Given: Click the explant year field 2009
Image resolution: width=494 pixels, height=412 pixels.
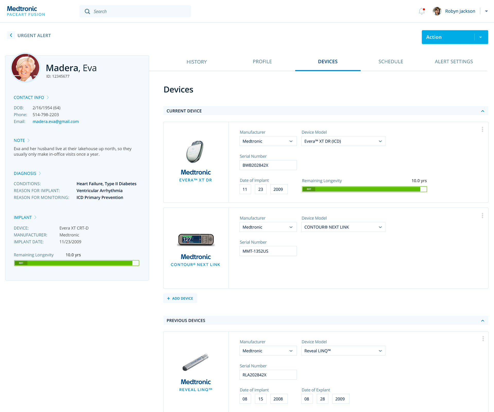Looking at the screenshot, I should [341, 399].
